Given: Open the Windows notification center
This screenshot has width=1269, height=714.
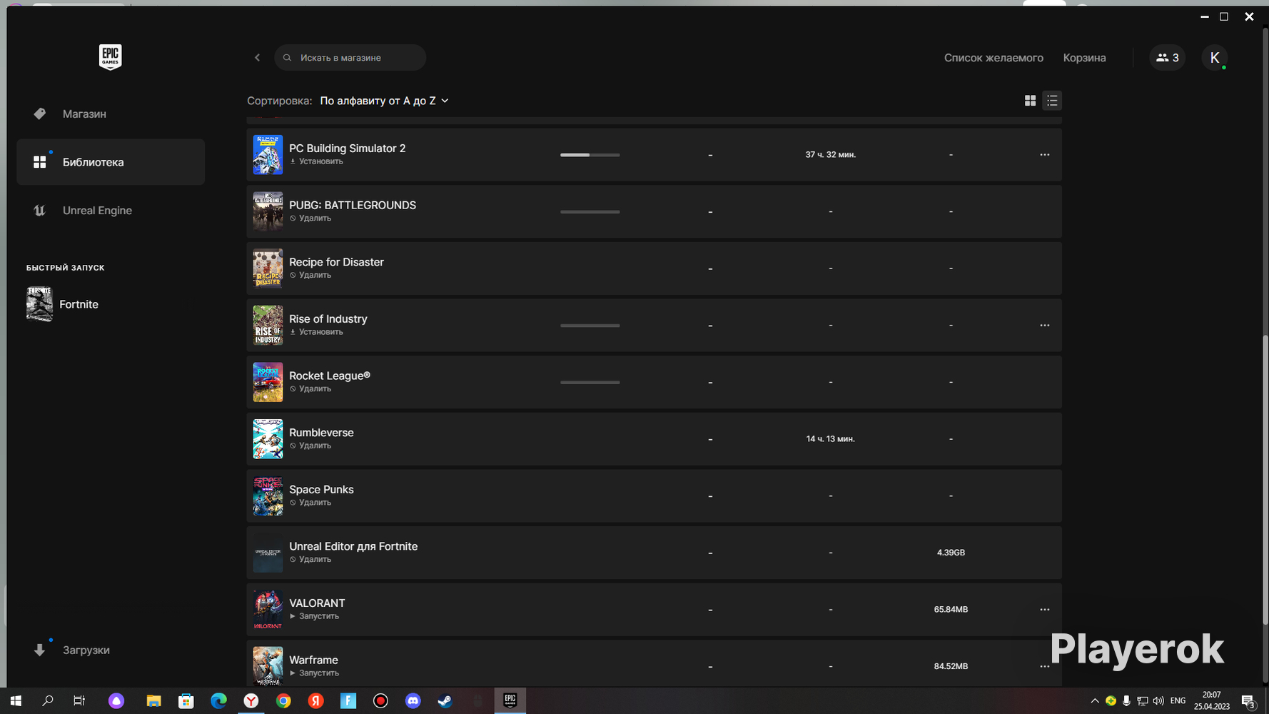Looking at the screenshot, I should coord(1248,701).
